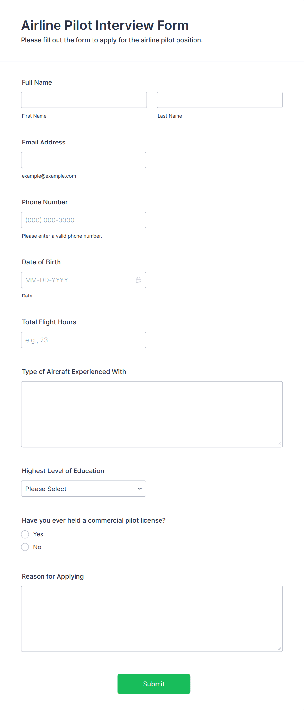This screenshot has width=304, height=710.
Task: Focus the First Name field
Action: tap(84, 100)
